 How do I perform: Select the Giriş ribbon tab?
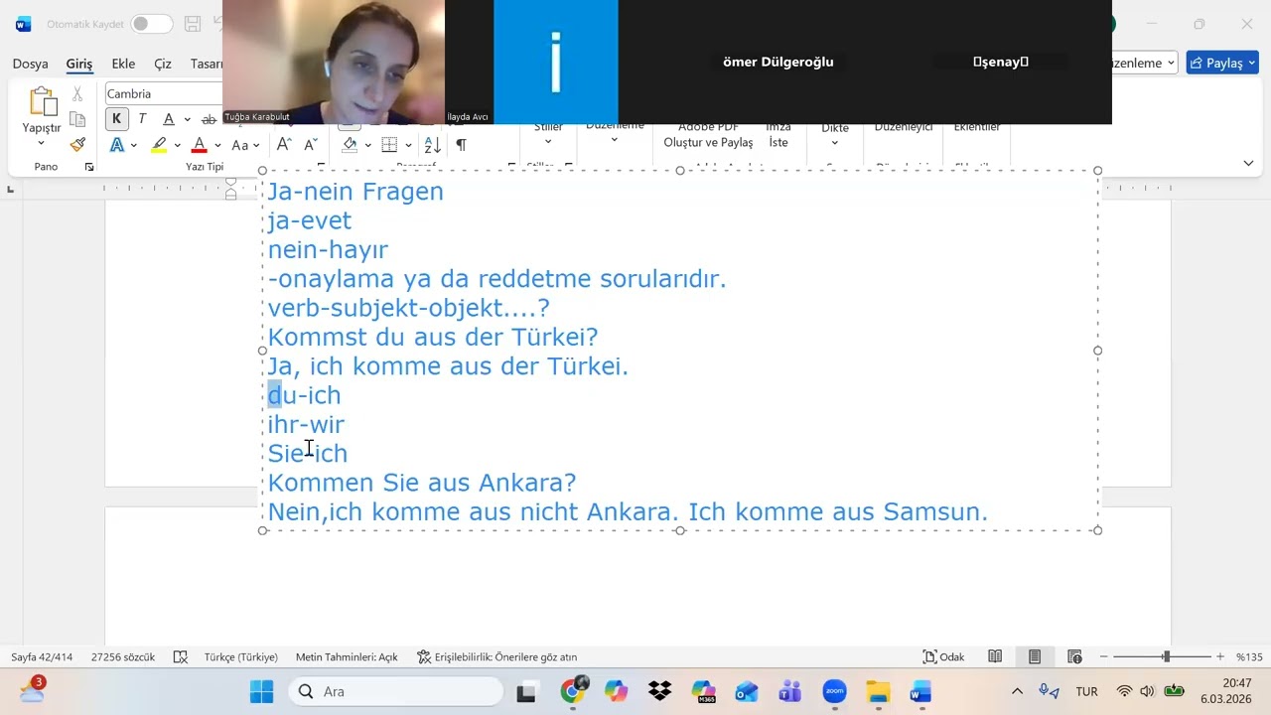click(x=79, y=64)
